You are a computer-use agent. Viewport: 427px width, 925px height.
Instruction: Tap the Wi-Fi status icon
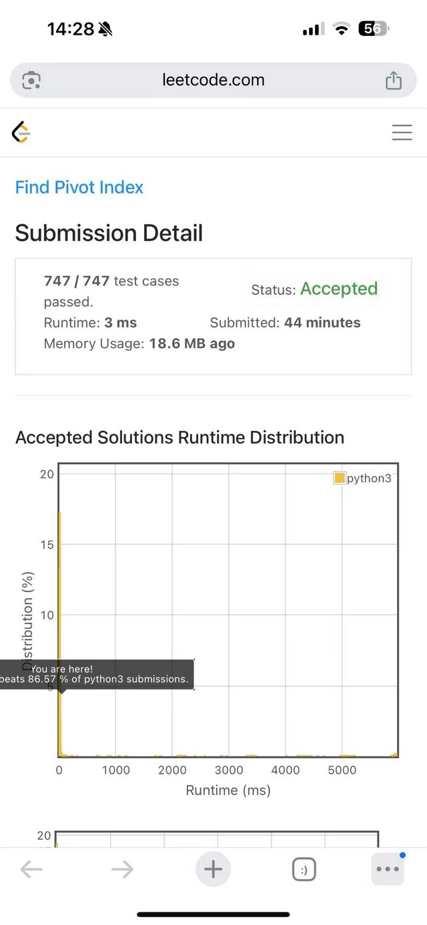pos(342,29)
